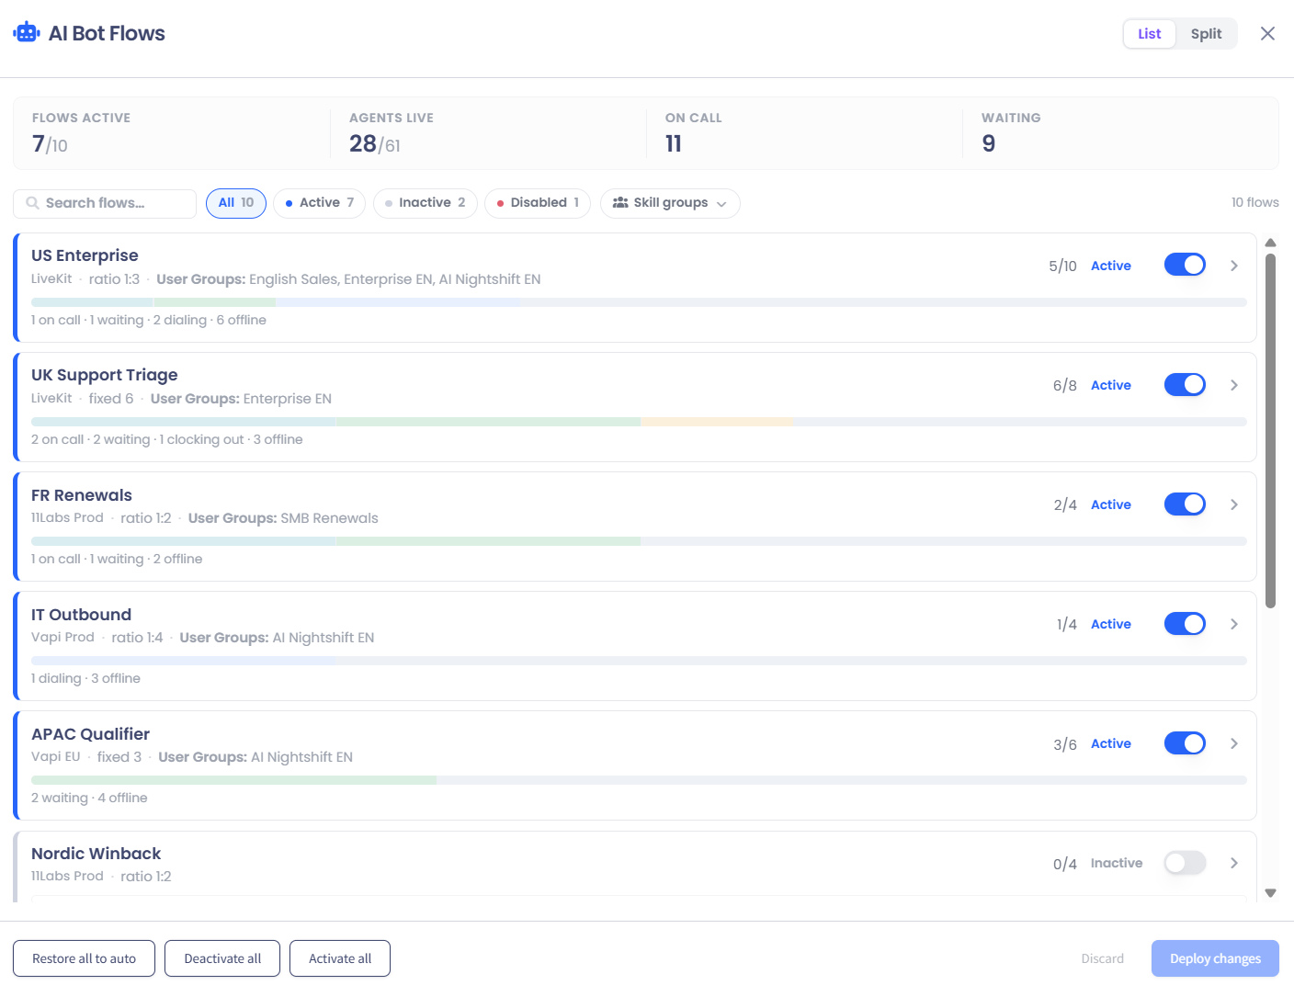Click the 2/4 count on FR Renewals
The height and width of the screenshot is (997, 1294).
tap(1065, 505)
